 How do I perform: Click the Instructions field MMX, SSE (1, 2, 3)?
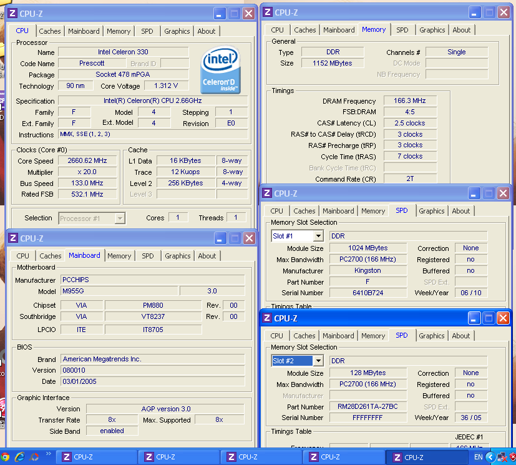pos(153,134)
